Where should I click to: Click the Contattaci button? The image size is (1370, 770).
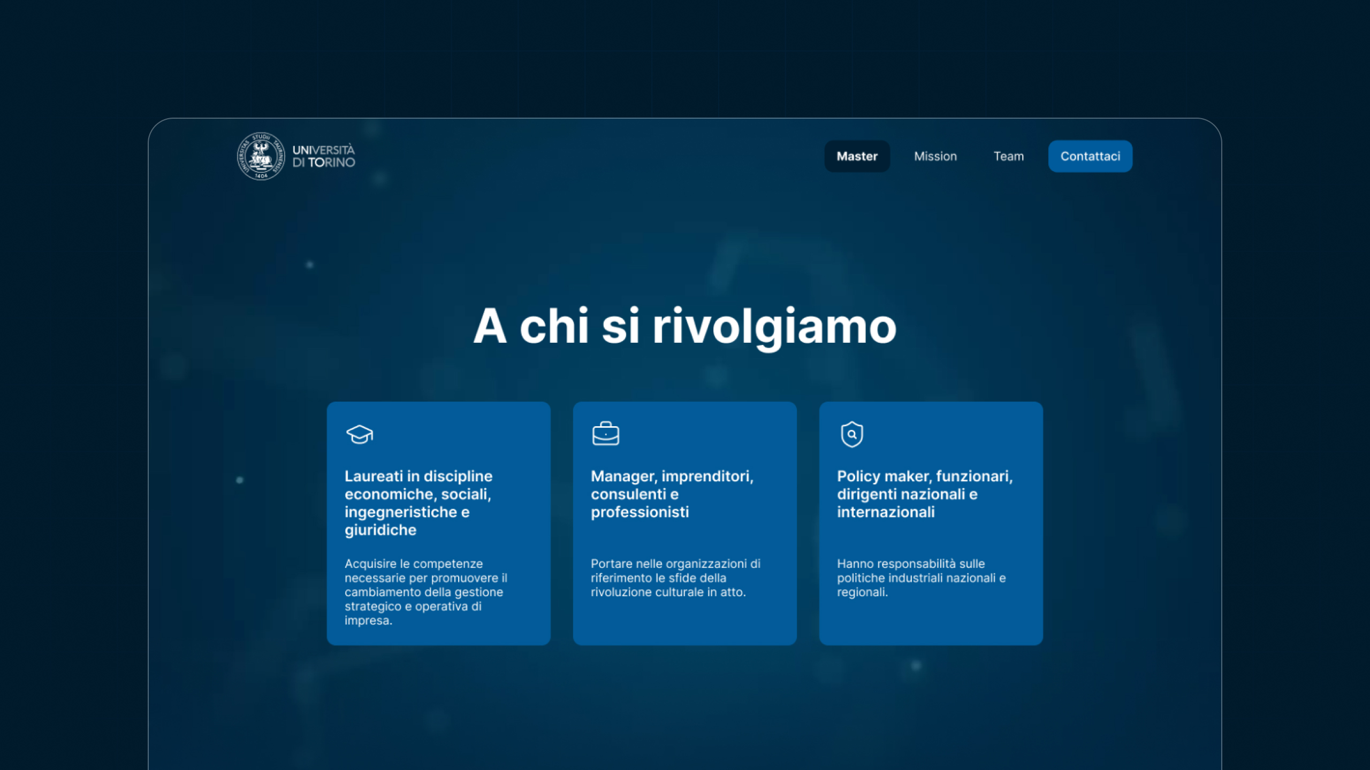pos(1090,156)
